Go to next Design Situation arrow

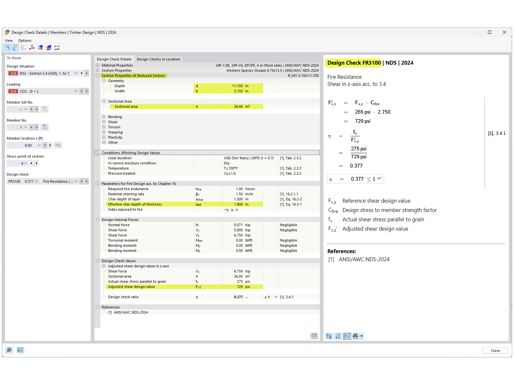click(87, 73)
